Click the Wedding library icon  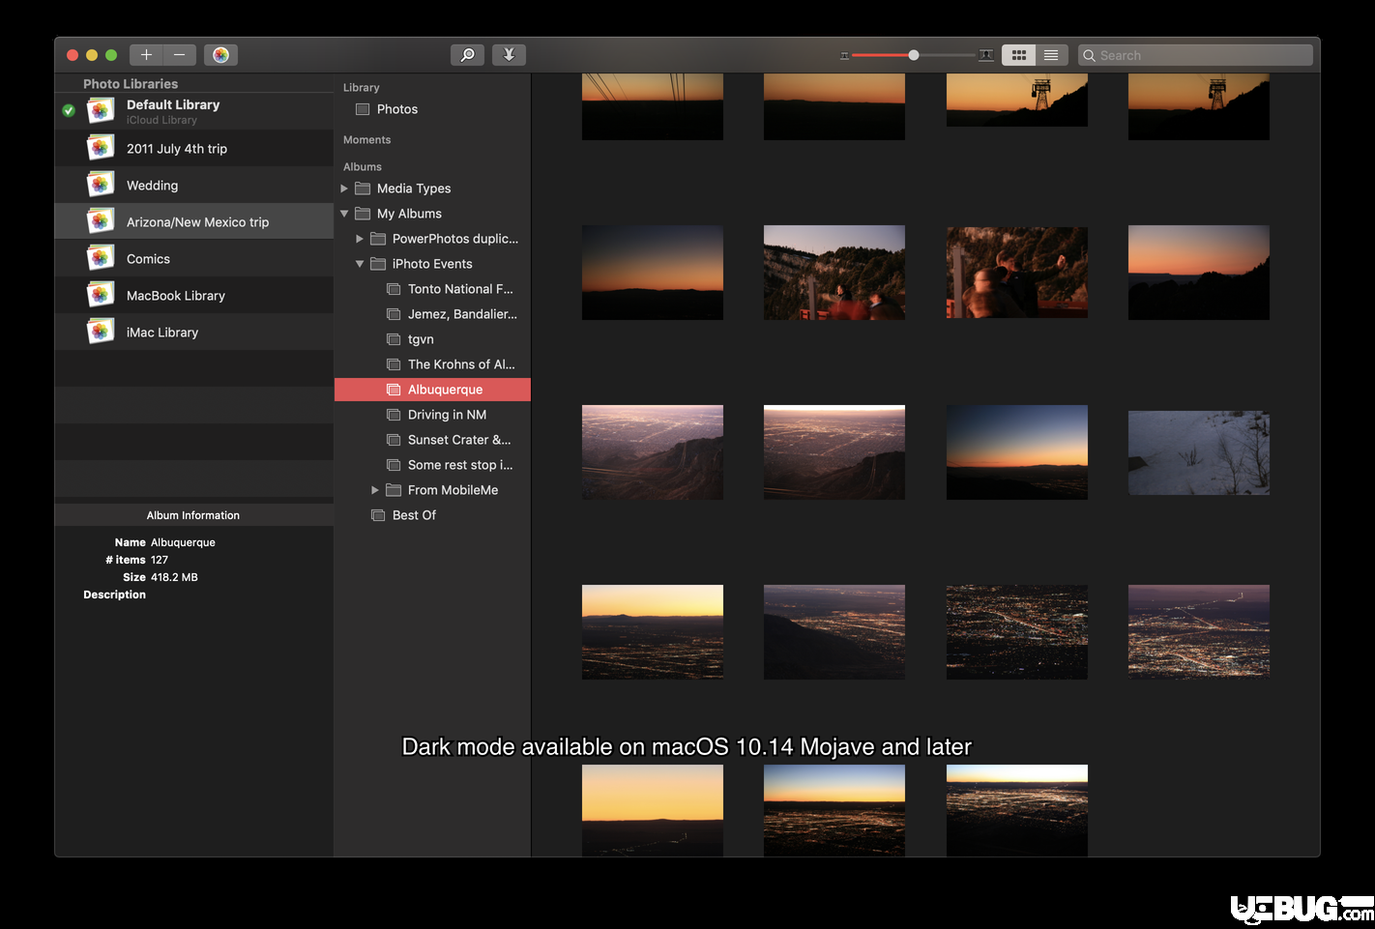(x=101, y=185)
